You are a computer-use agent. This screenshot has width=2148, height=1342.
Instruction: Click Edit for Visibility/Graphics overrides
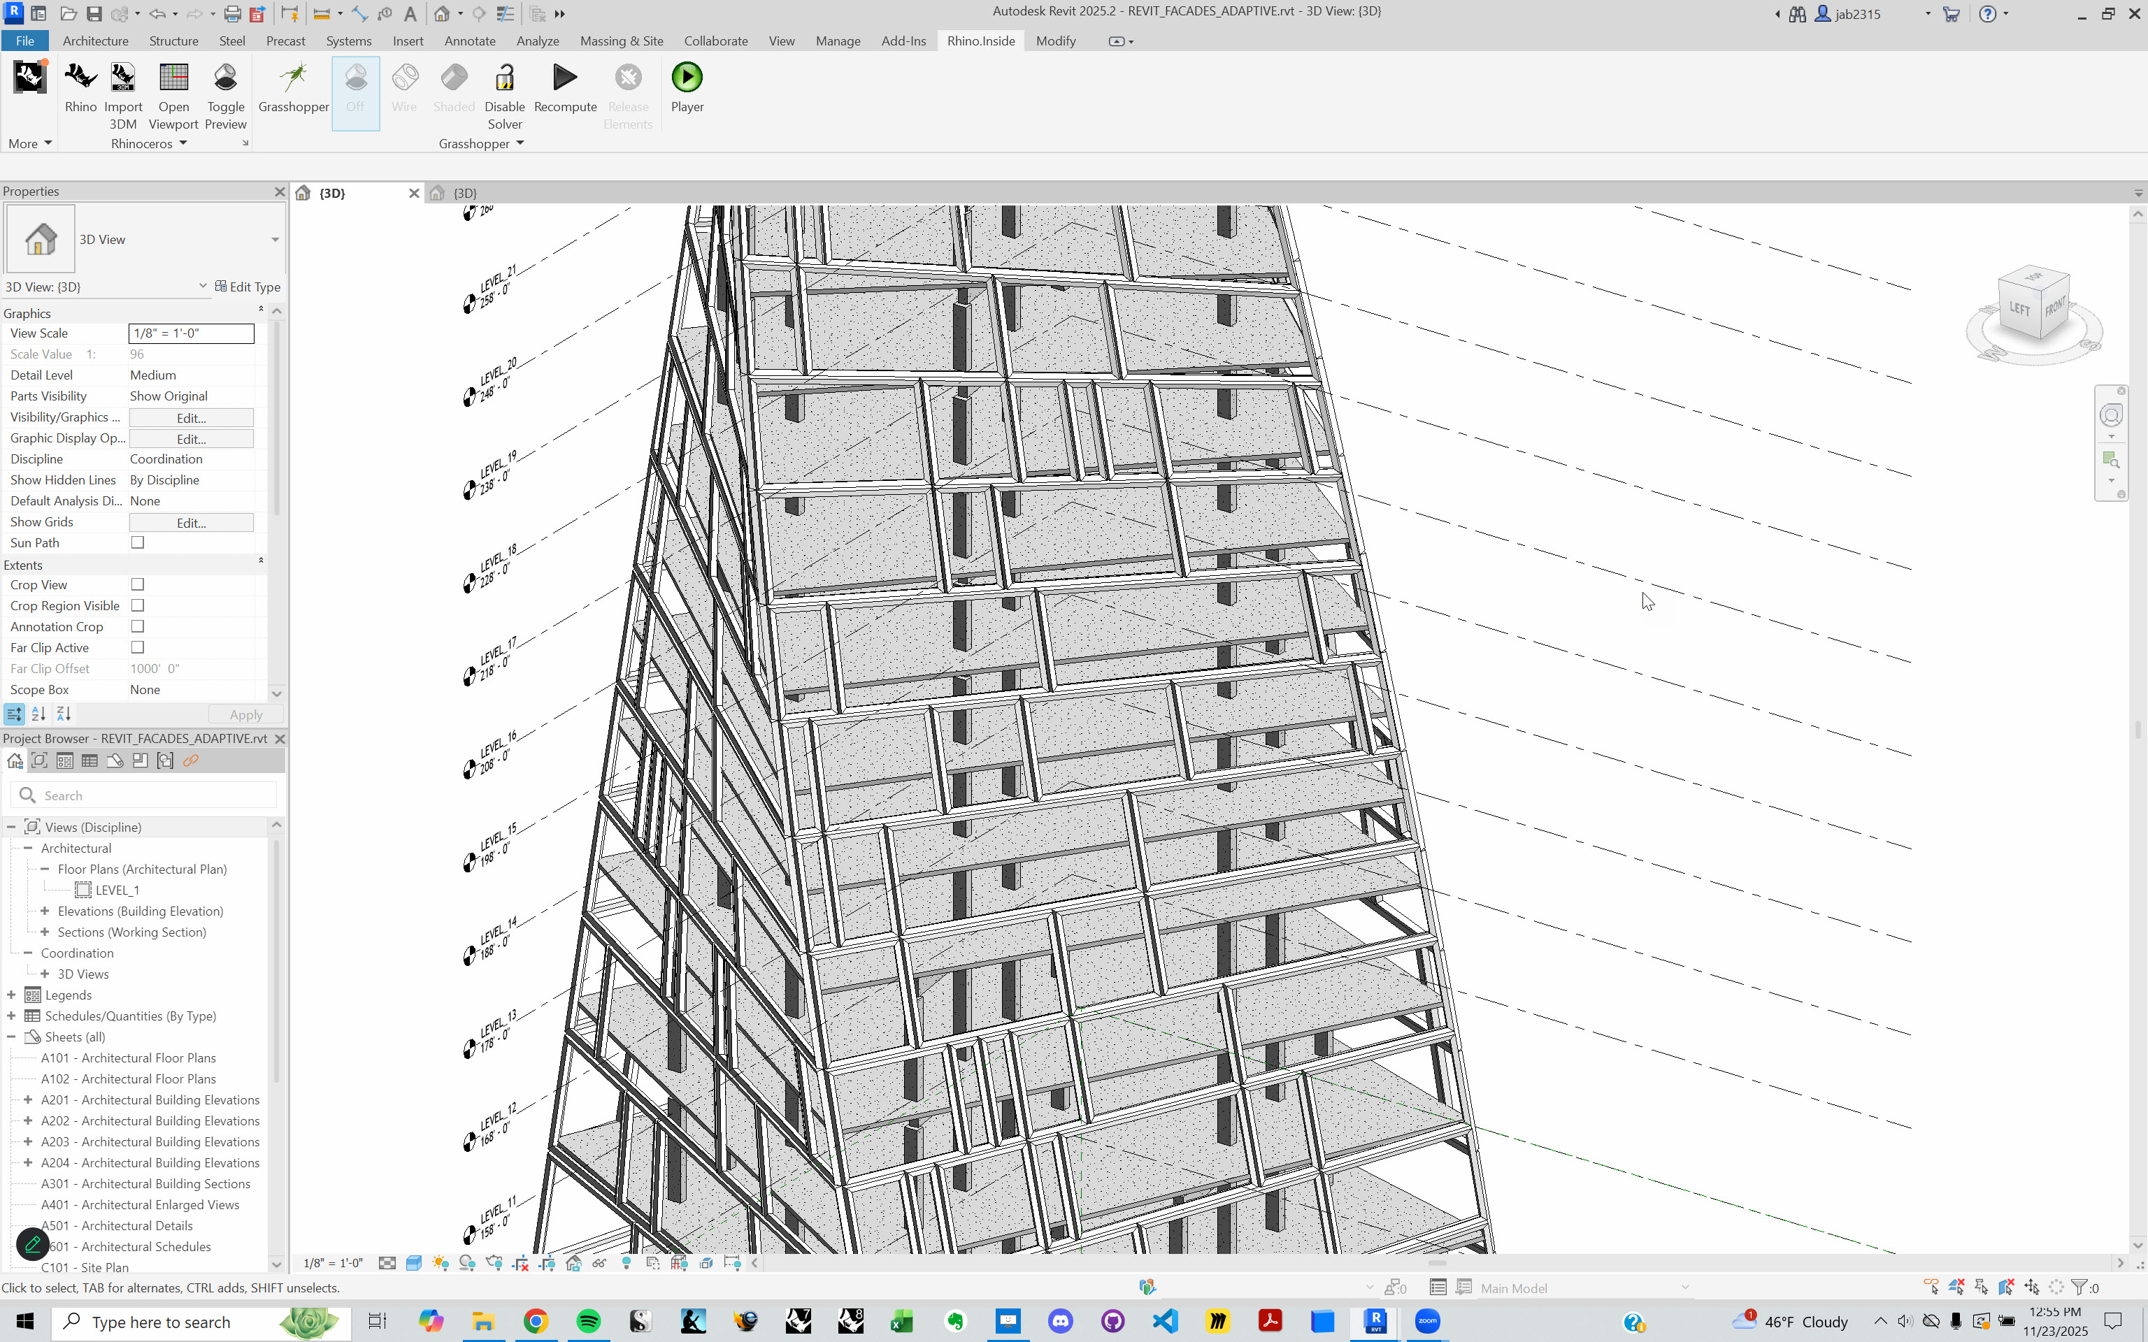point(191,418)
